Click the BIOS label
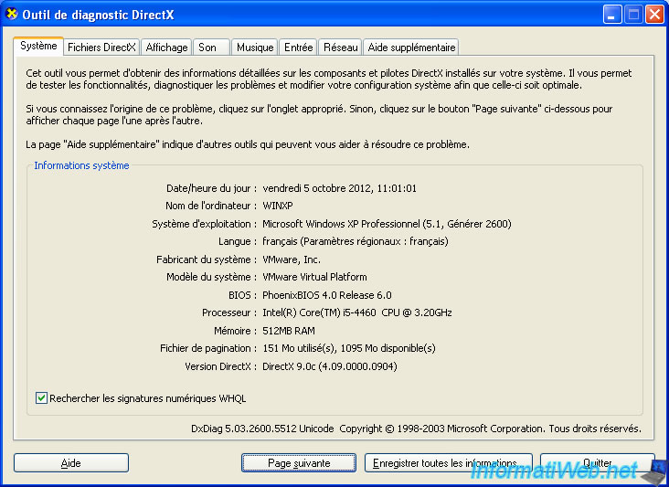The image size is (669, 487). coord(242,295)
